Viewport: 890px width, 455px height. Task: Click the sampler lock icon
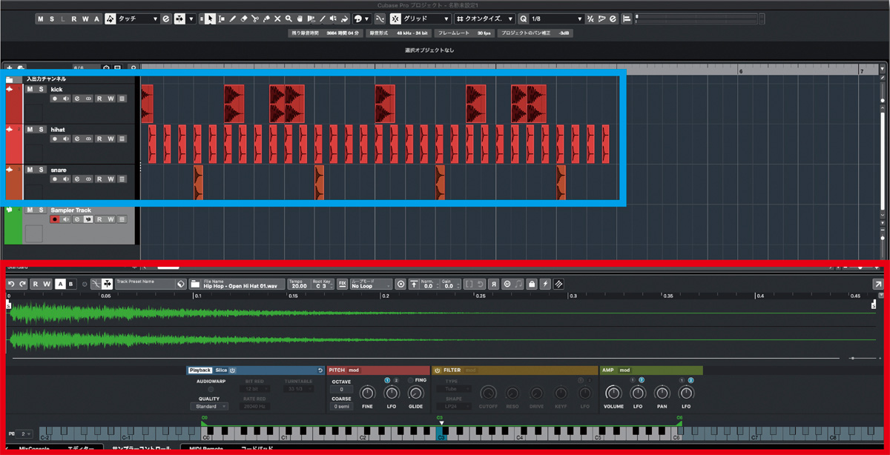pyautogui.click(x=532, y=284)
